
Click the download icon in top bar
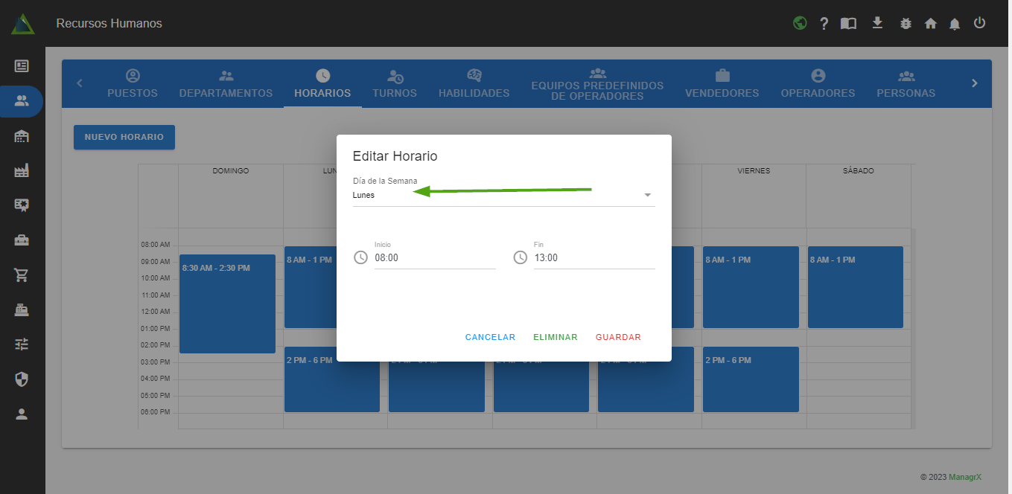click(x=877, y=23)
